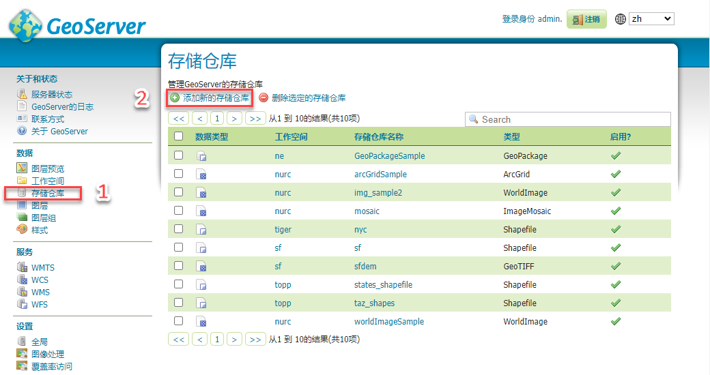Tick the checkbox for the GeoPackageSample row
The image size is (710, 375).
[179, 155]
